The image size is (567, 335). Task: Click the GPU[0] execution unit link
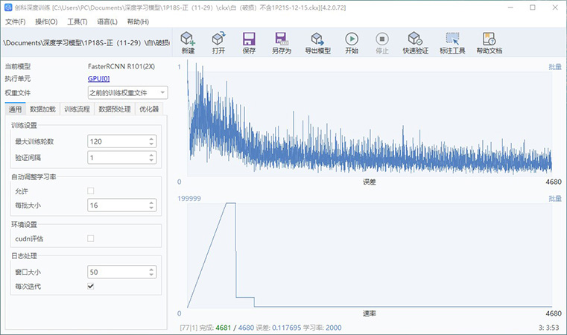coord(98,79)
